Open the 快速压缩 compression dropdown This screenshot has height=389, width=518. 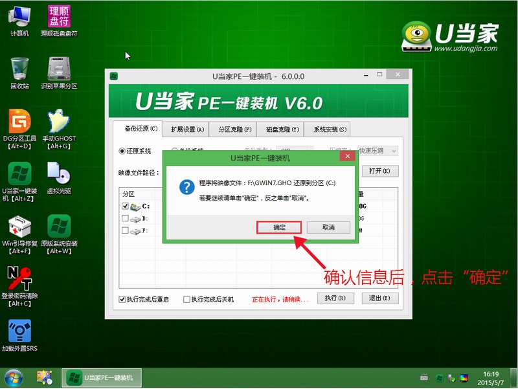tap(377, 151)
